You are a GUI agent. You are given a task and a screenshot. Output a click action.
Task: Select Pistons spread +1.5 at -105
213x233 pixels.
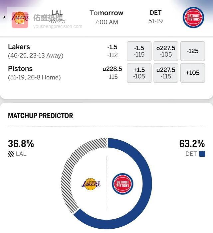click(139, 73)
